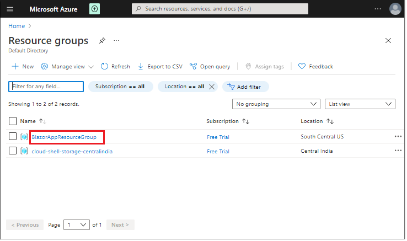Click the Previous page button
The height and width of the screenshot is (241, 407).
(25, 224)
